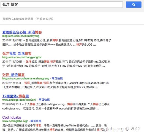Open 网页快照 for the cnblogs result
Viewport: 144px width, 132px height.
44,100
